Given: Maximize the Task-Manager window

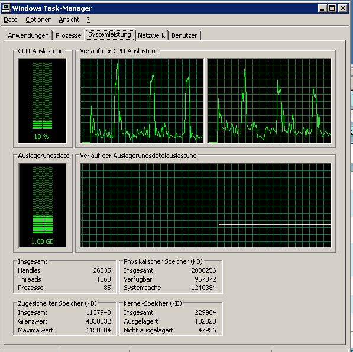Looking at the screenshot, I should click(x=332, y=8).
